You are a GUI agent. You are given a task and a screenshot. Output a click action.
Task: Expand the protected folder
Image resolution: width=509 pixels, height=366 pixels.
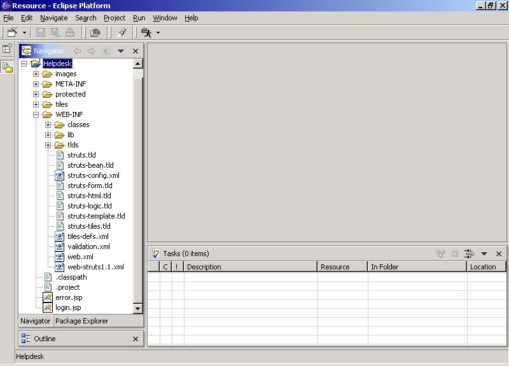36,94
